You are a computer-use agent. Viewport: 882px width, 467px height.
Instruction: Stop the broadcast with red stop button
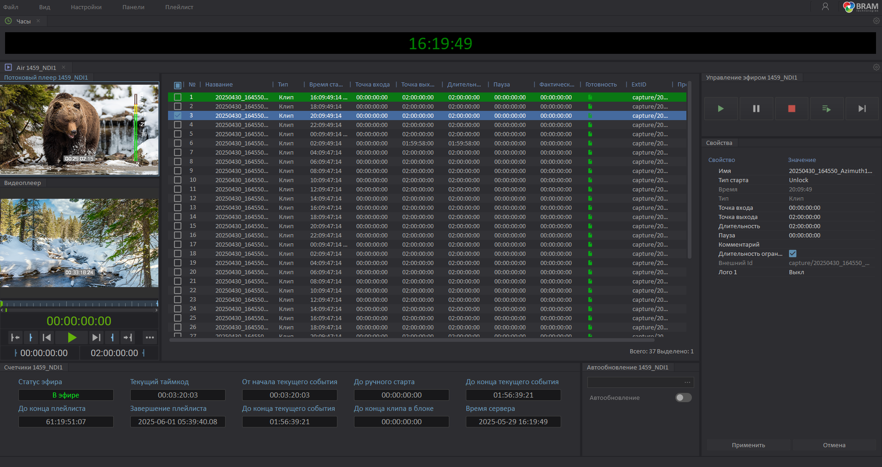[x=792, y=109]
